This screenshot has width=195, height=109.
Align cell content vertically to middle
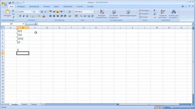pos(54,12)
